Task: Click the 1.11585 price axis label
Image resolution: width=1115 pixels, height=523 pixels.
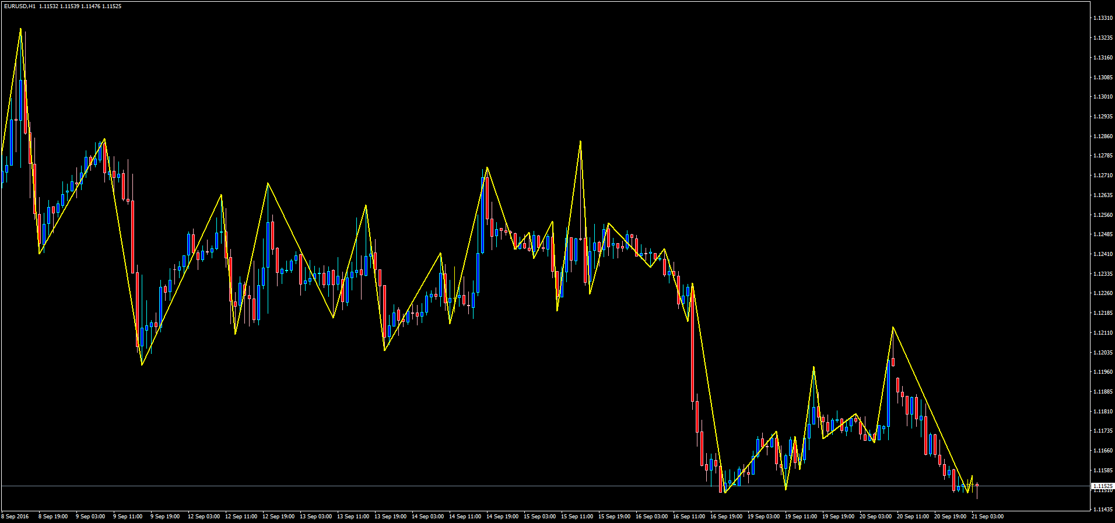Action: tap(1103, 471)
